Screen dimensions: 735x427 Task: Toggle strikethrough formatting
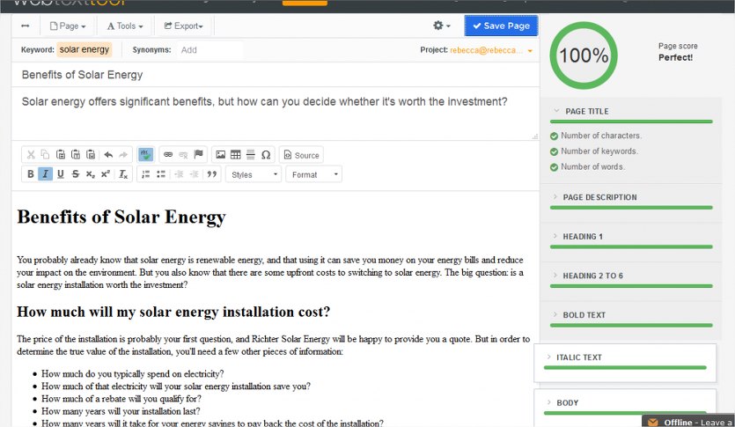pos(76,174)
